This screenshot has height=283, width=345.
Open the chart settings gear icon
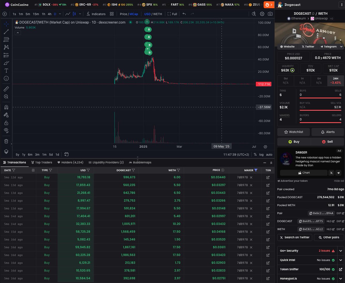point(262,14)
